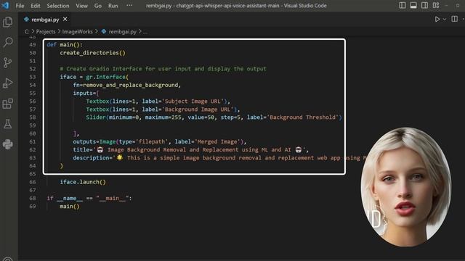Click on gr.Interface( in line 53
This screenshot has width=465, height=261.
click(108, 77)
